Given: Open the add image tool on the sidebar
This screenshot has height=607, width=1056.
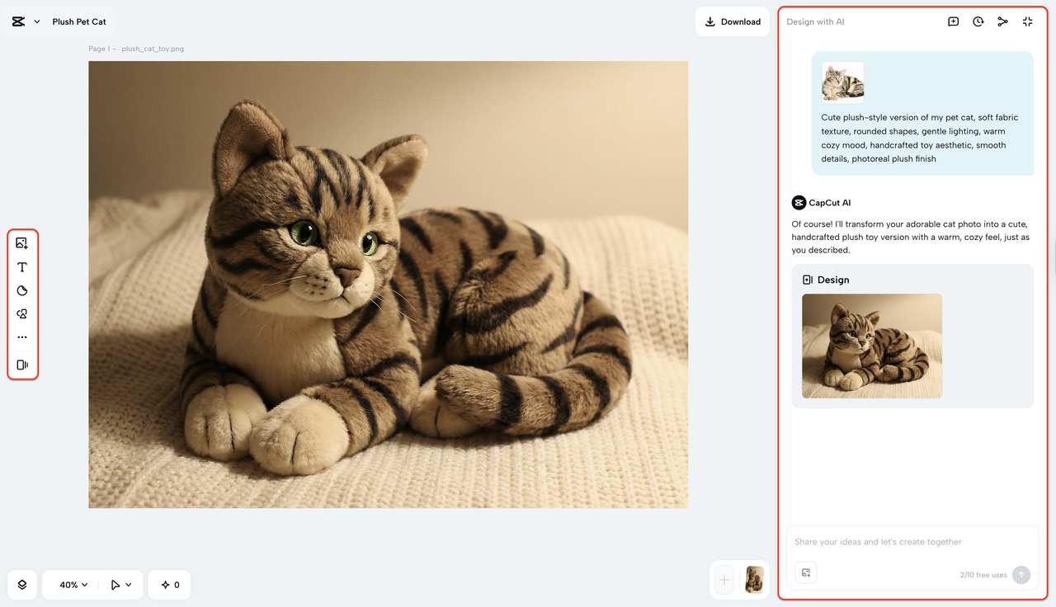Looking at the screenshot, I should coord(22,242).
